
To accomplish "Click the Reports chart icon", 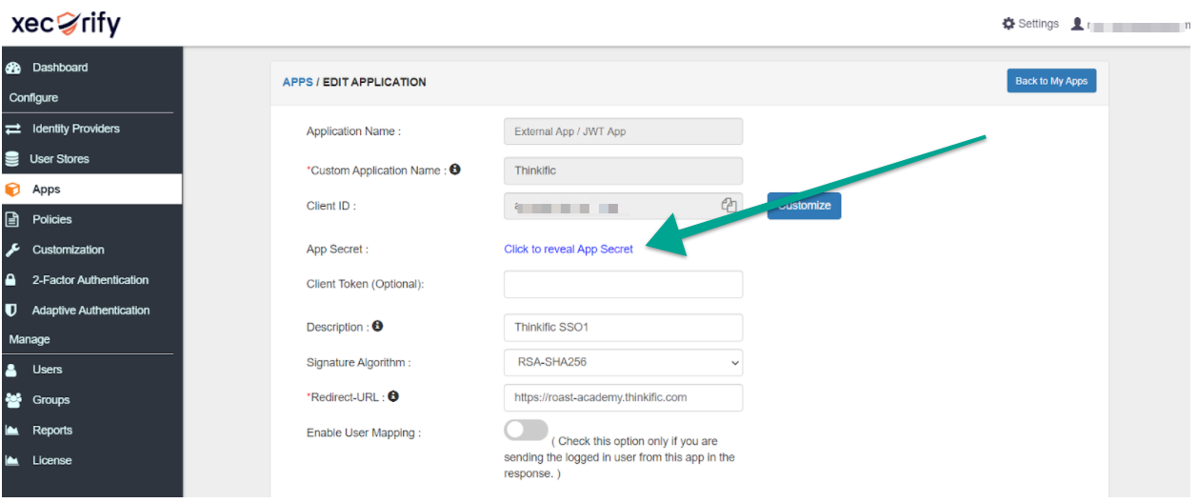I will coord(12,431).
